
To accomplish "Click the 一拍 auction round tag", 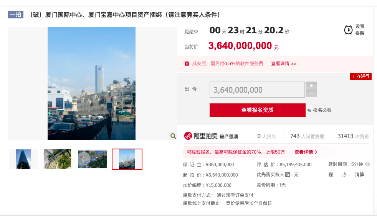I will 16,15.
